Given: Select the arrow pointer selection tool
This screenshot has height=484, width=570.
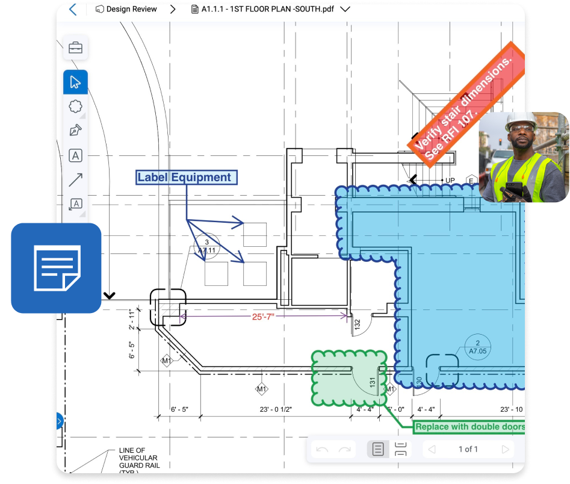Looking at the screenshot, I should point(75,82).
